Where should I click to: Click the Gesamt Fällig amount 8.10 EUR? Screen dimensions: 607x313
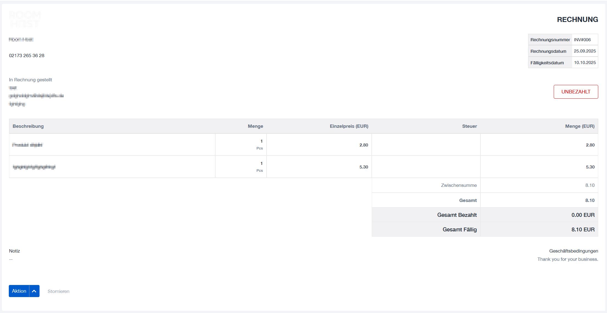(x=583, y=229)
